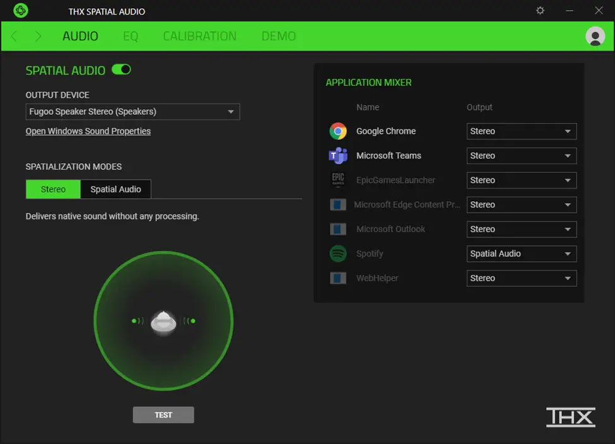Click the APPLICATION MIXER heading
Viewport: 615px width, 444px height.
[369, 83]
